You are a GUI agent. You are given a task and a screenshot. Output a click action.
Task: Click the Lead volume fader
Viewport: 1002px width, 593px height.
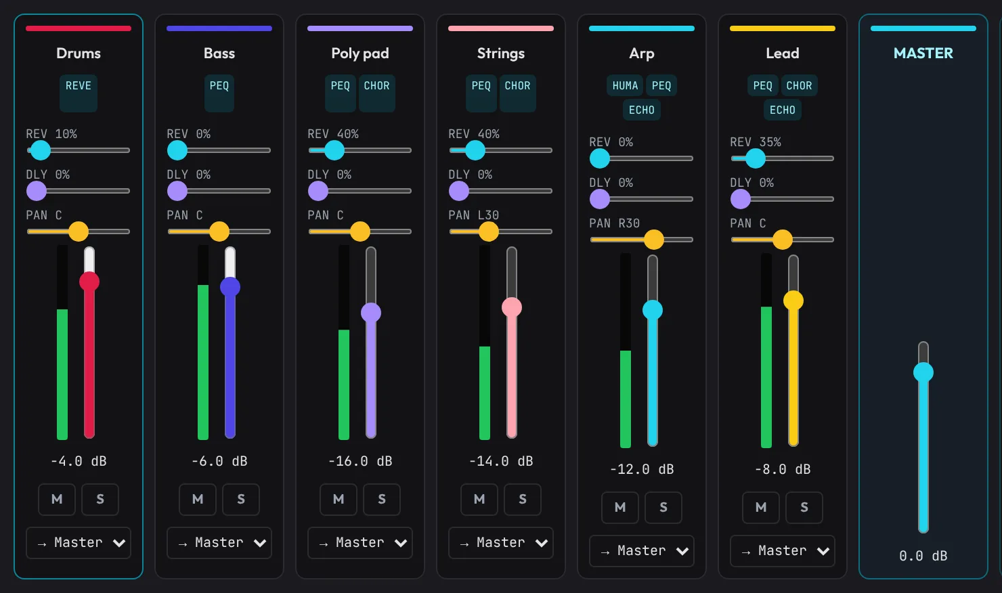[793, 351]
